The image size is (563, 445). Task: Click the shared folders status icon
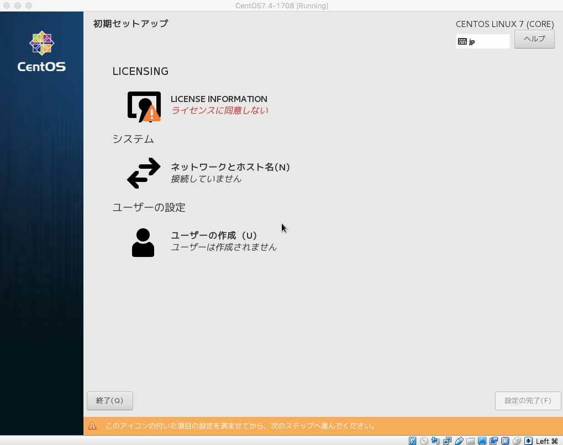click(x=471, y=441)
